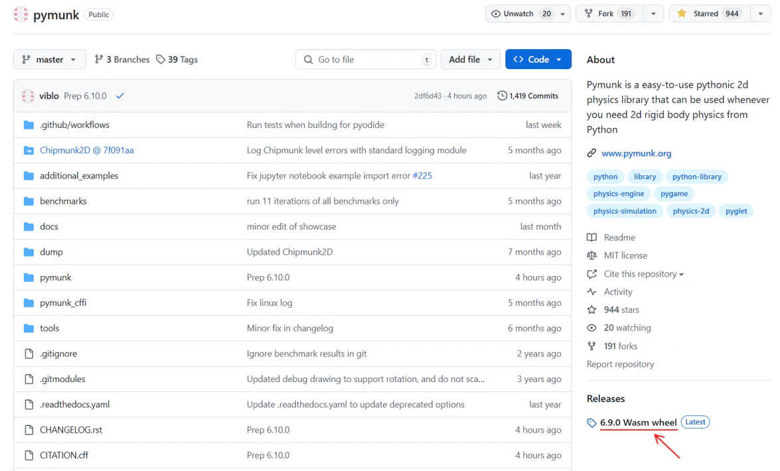Open the #225 issue link
Screen dimensions: 780x471
tap(422, 176)
